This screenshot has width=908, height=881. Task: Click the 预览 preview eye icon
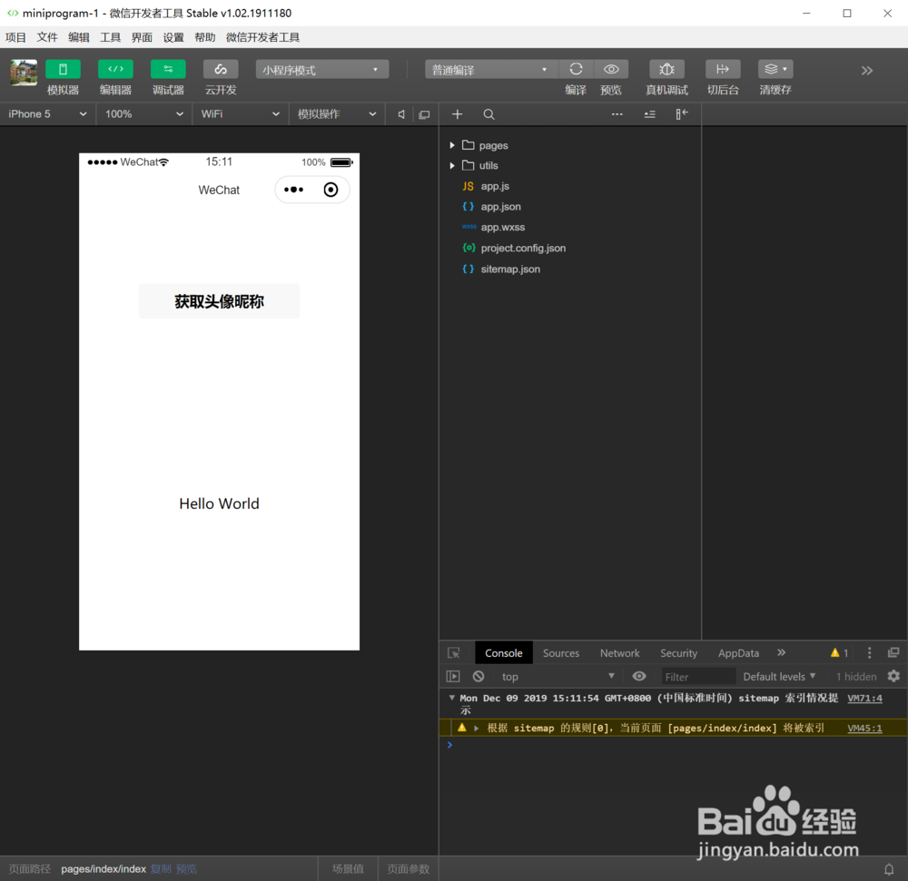click(611, 70)
